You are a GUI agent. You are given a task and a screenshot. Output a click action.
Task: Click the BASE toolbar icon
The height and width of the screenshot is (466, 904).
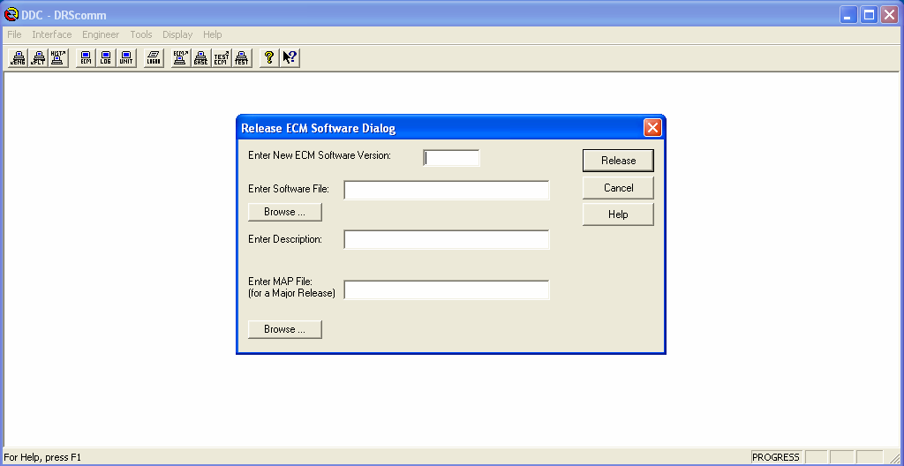tap(200, 58)
